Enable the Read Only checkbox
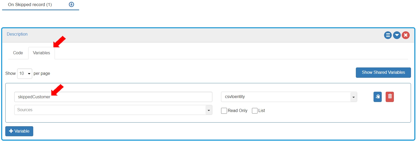The width and height of the screenshot is (416, 141). 224,111
